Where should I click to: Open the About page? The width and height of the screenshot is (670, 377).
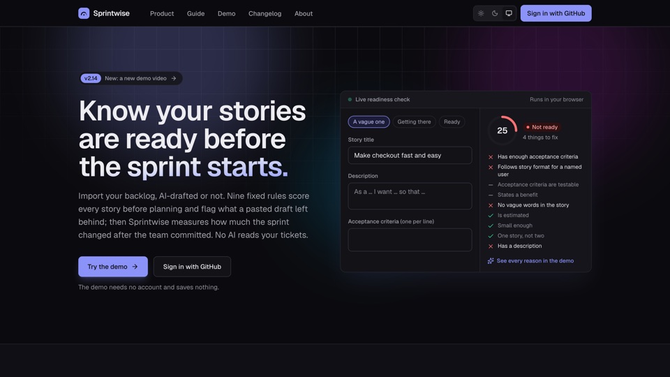coord(304,14)
